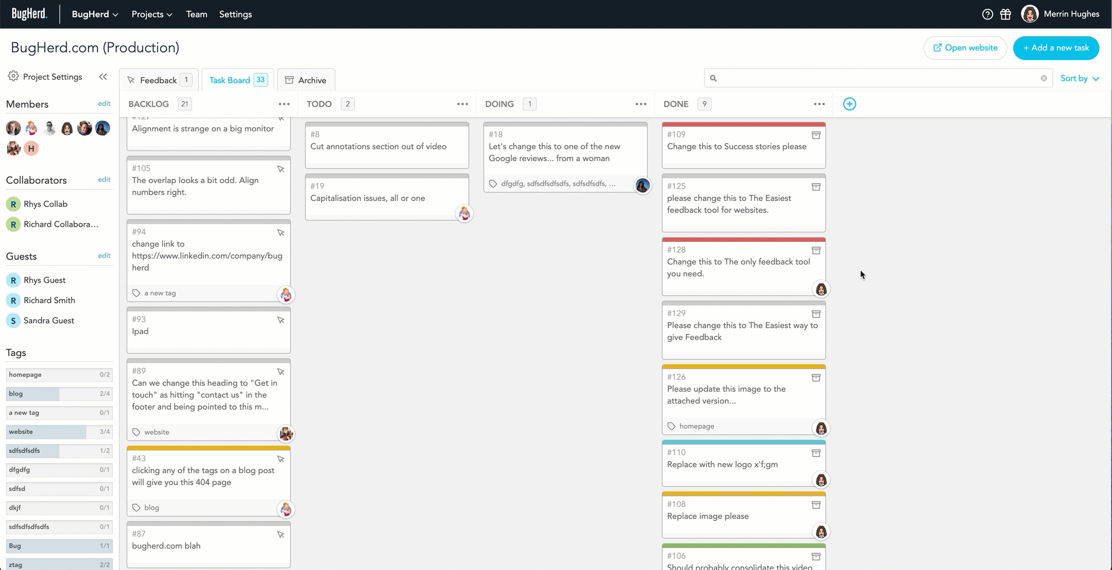Click archive icon on task #129

[816, 314]
